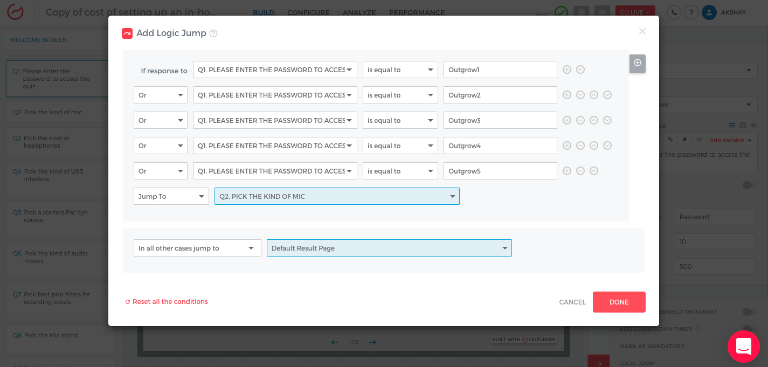Image resolution: width=768 pixels, height=367 pixels.
Task: Open the help question mark in header
Action: click(692, 12)
